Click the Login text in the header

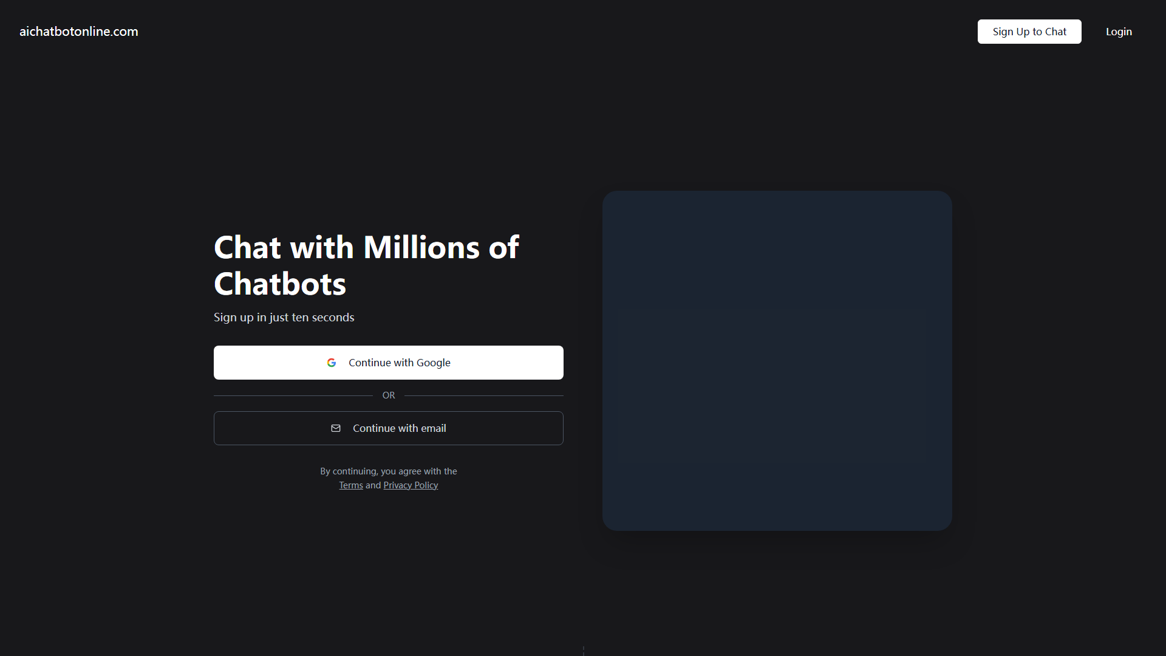[1119, 32]
